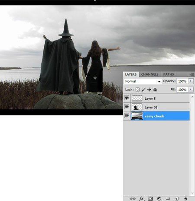195x201 pixels.
Task: Click the Opacity 100% field
Action: pos(182,81)
